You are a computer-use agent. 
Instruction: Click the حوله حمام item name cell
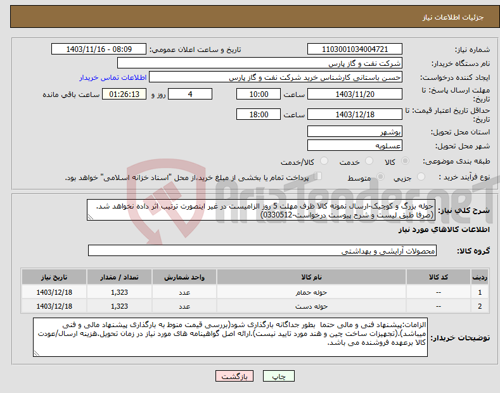311,292
